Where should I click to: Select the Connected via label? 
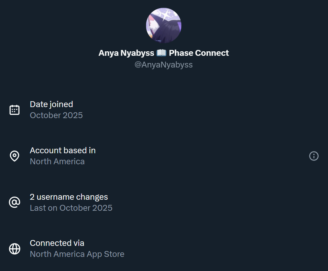pos(57,243)
